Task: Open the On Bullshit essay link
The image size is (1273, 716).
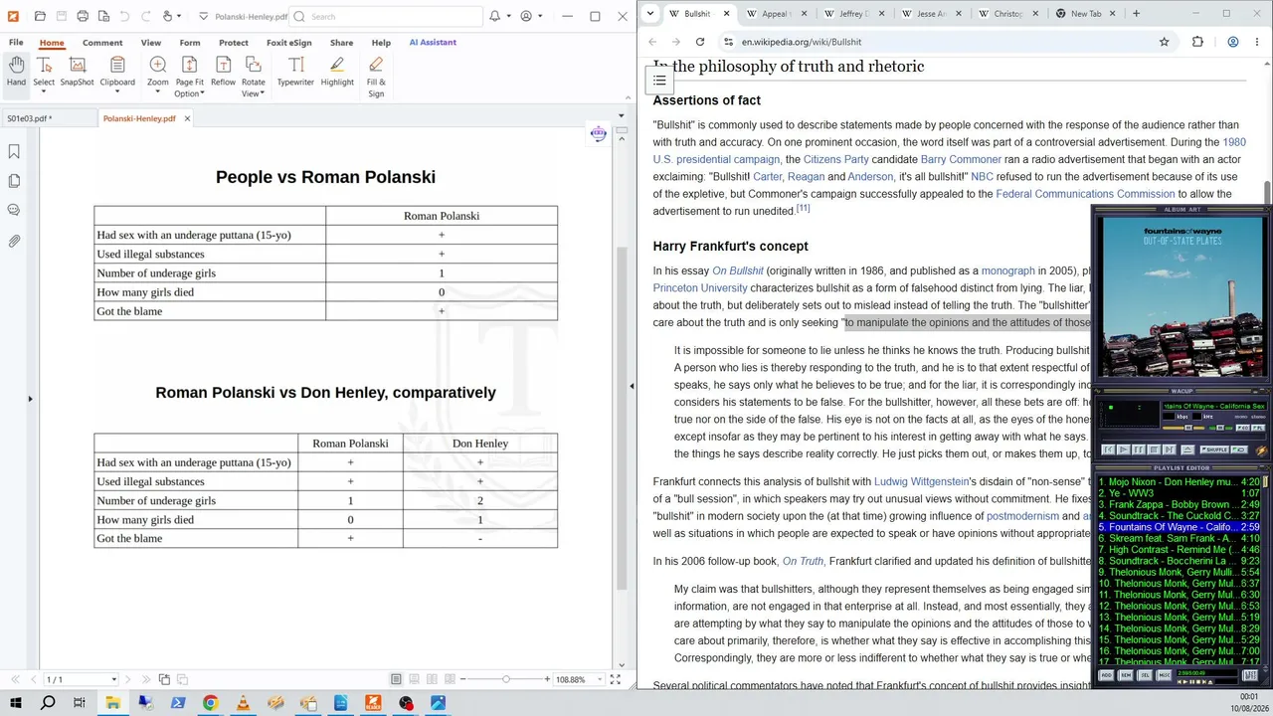Action: tap(738, 270)
